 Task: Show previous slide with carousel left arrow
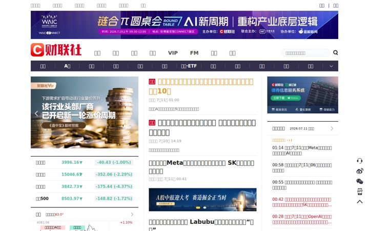(36, 113)
